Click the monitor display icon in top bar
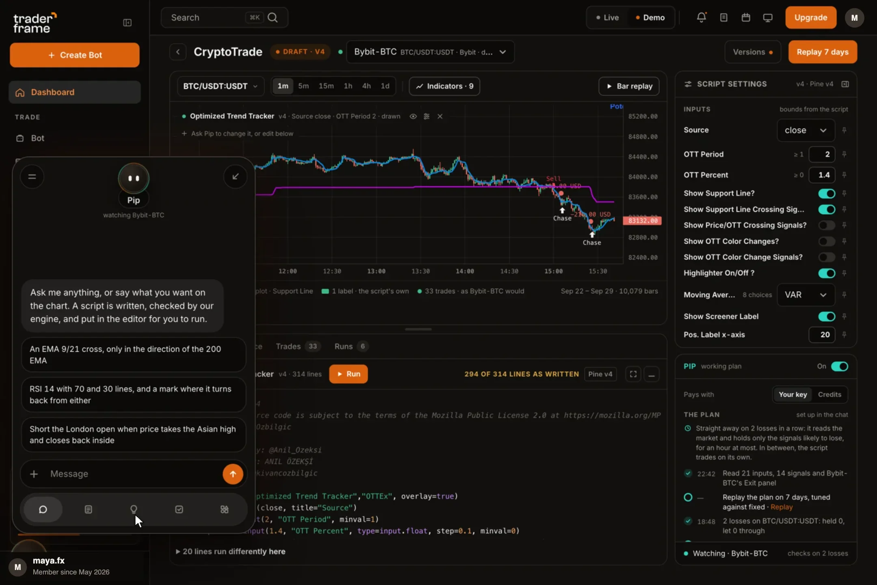877x585 pixels. (x=767, y=17)
